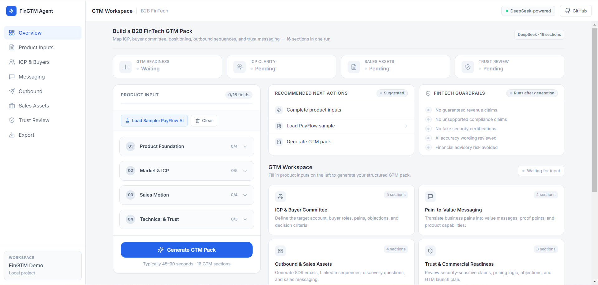This screenshot has width=598, height=285.
Task: Click the Export download icon
Action: point(12,135)
